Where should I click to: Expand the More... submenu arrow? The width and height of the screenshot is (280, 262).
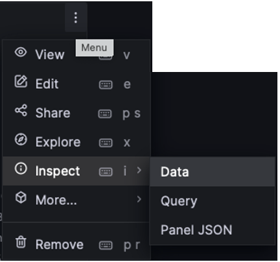[x=139, y=199]
